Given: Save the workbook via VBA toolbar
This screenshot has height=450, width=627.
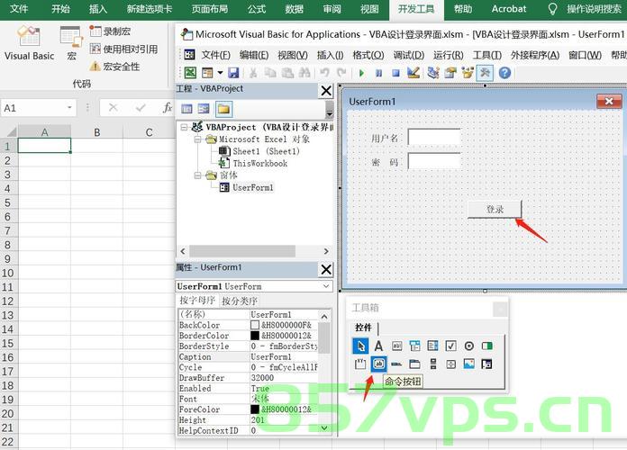Looking at the screenshot, I should click(233, 73).
